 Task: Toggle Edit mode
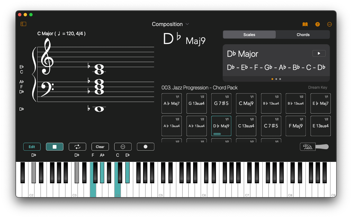click(x=32, y=147)
